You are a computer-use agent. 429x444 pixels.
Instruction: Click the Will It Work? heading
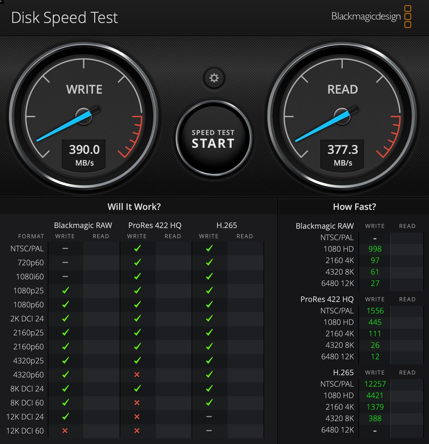(x=134, y=207)
